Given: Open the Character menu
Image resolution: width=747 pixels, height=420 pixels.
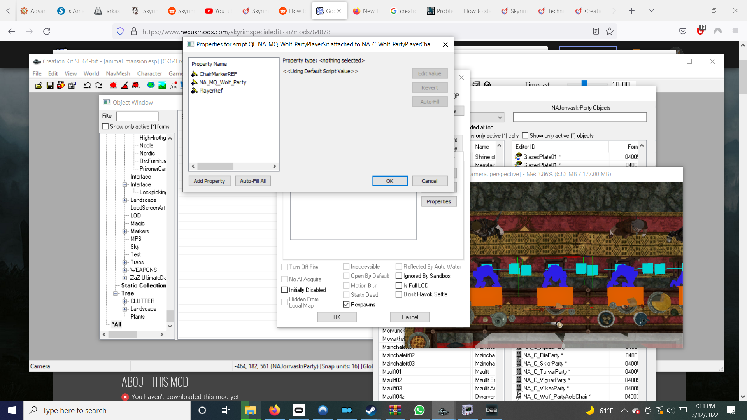Looking at the screenshot, I should click(149, 73).
